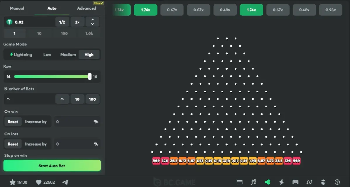Click the Tether currency coin icon
Viewport: 350px width, 187px height.
10,22
